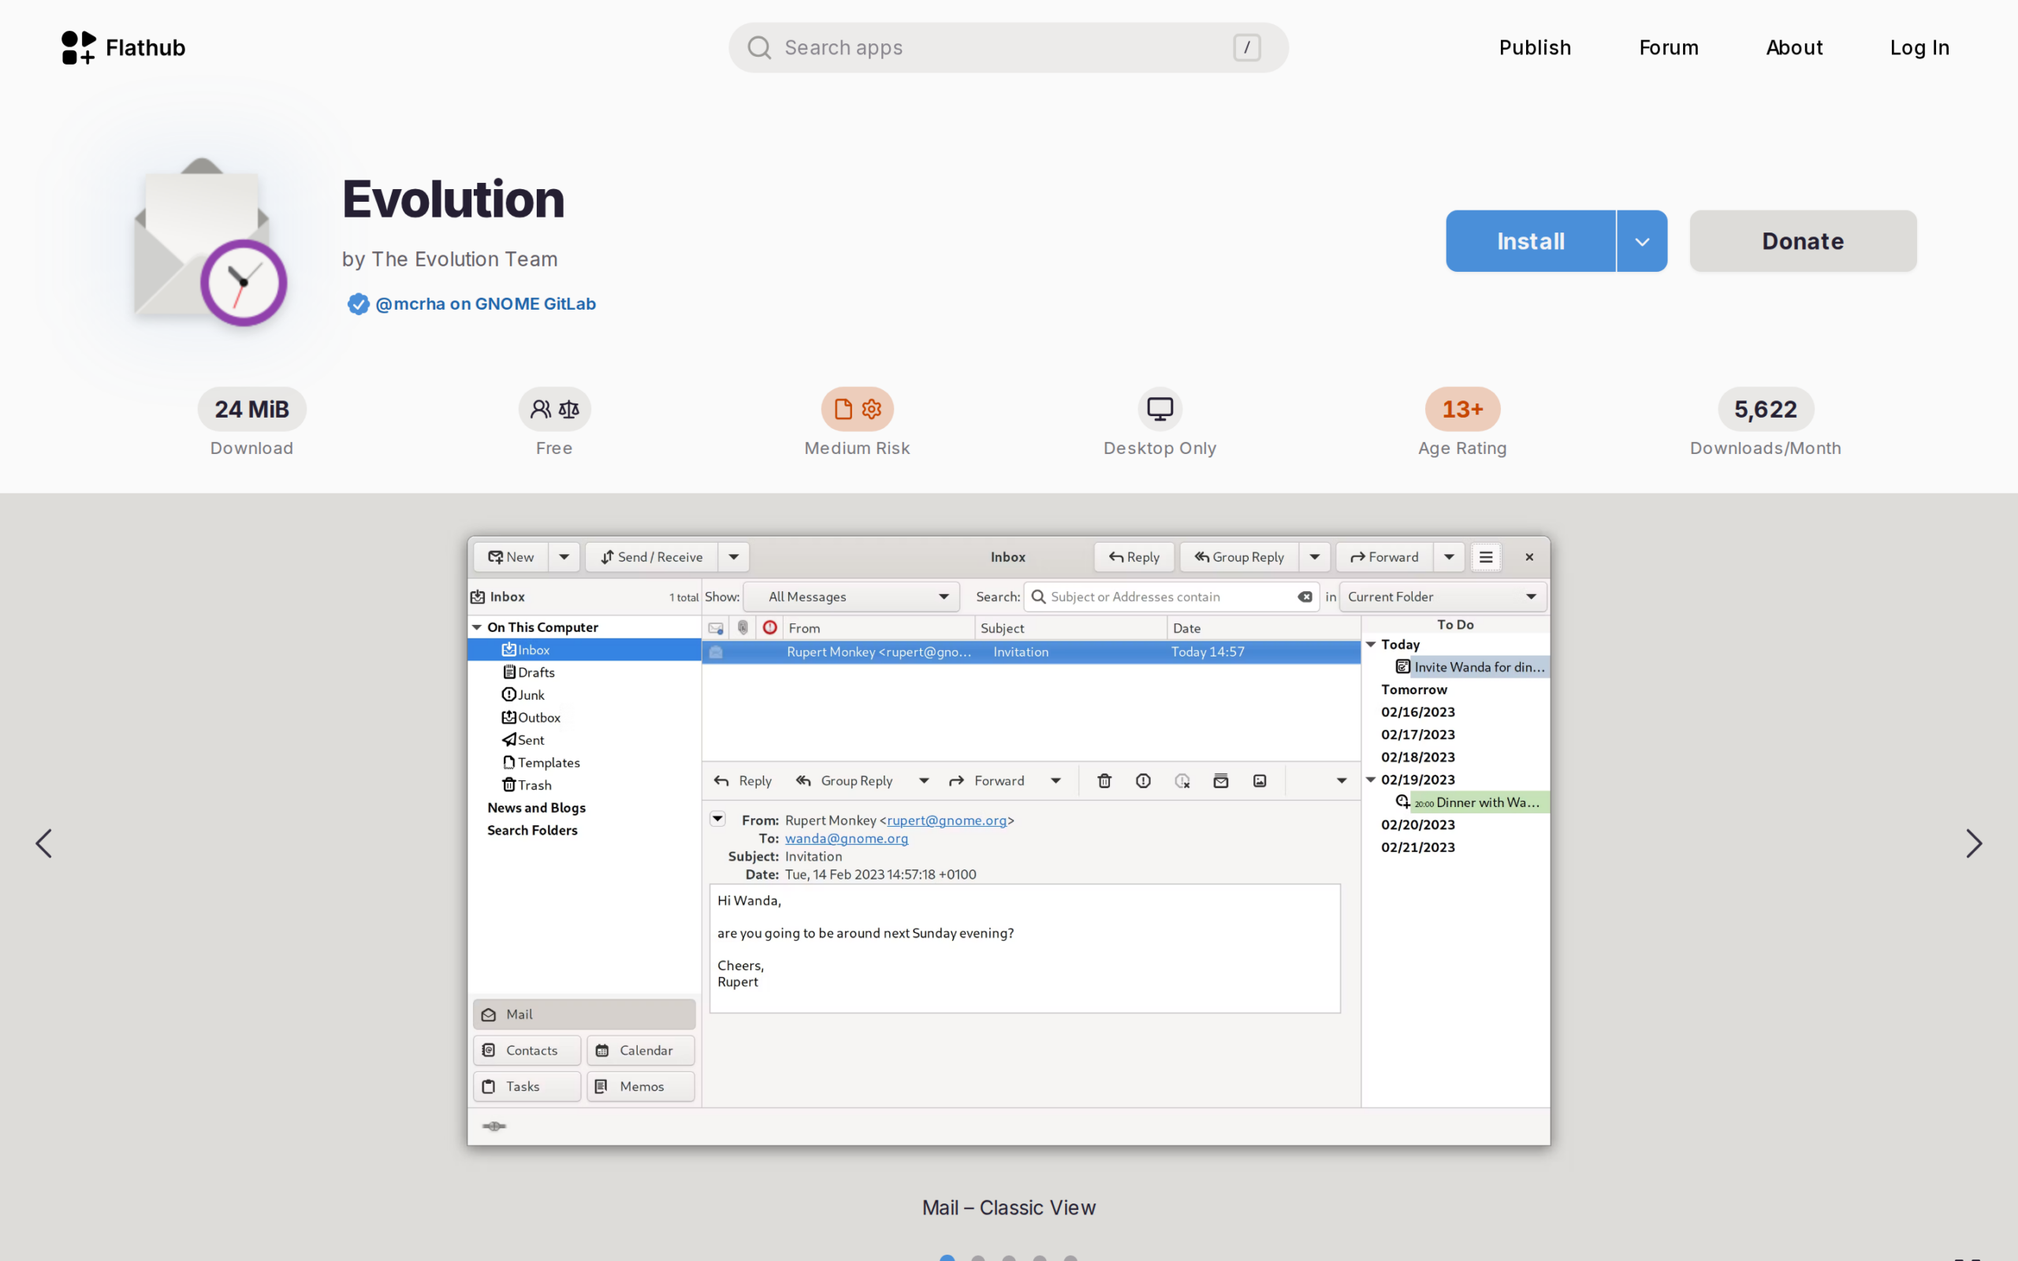This screenshot has width=2018, height=1261.
Task: Click the Drafts folder in the Evolution screenshot
Action: [528, 672]
